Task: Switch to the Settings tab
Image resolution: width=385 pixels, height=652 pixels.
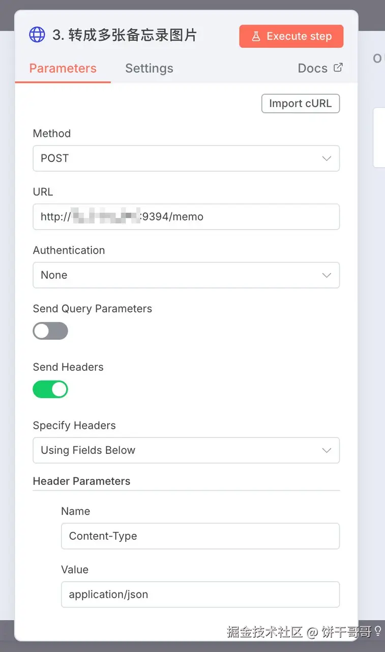Action: pos(149,68)
